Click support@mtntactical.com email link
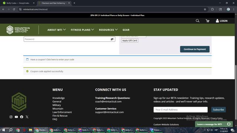This screenshot has height=133, width=237. pos(110,112)
